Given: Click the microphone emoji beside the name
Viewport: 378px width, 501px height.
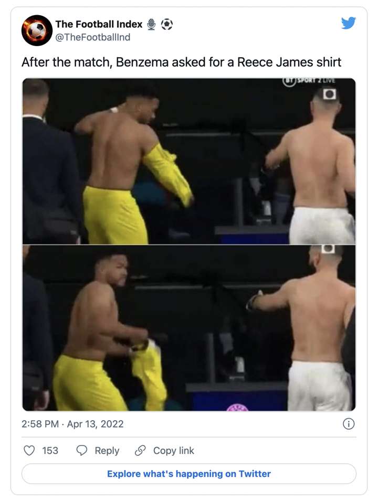Looking at the screenshot, I should tap(151, 24).
